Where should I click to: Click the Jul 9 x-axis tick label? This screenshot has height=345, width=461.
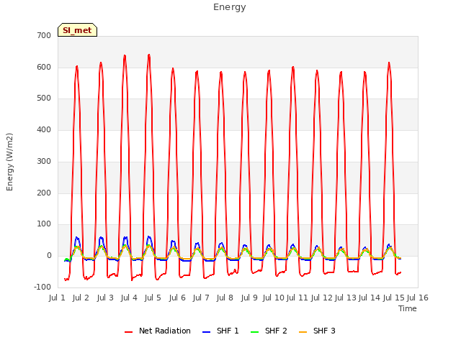(x=249, y=298)
